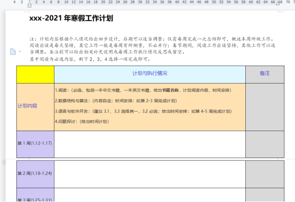Click the 第3周(1.25-1.31) cell
The height and width of the screenshot is (202, 295).
point(35,195)
